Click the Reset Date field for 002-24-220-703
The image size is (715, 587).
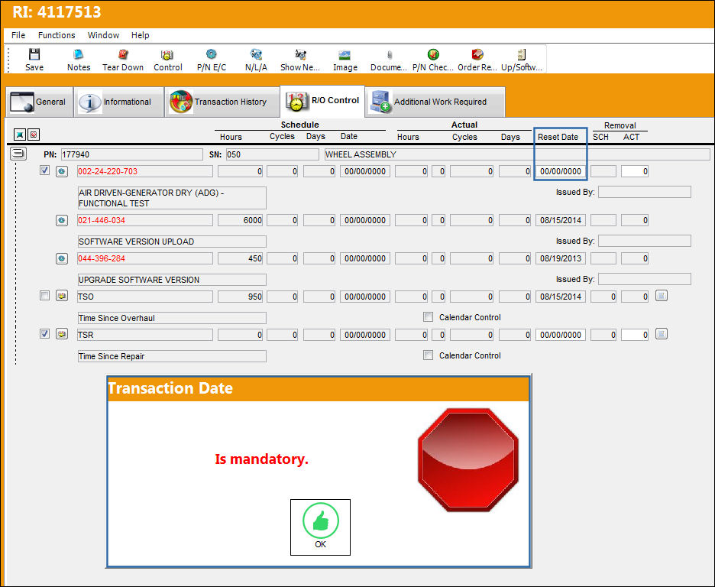(561, 171)
